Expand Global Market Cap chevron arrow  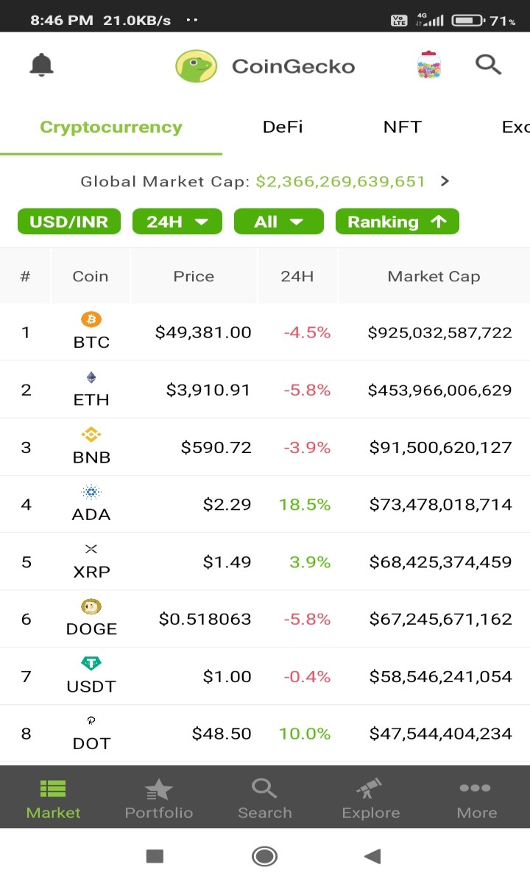[445, 181]
